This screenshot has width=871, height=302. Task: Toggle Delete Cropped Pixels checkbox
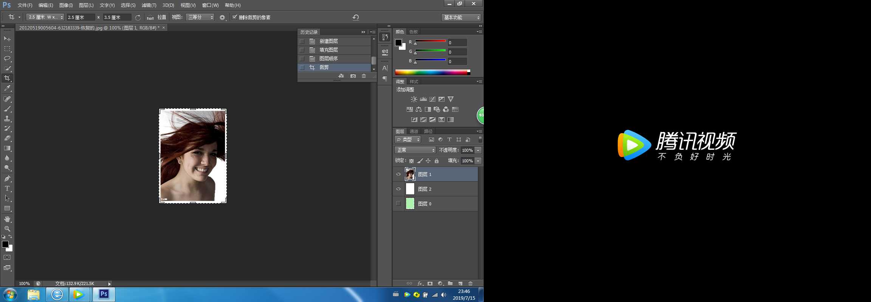(235, 17)
